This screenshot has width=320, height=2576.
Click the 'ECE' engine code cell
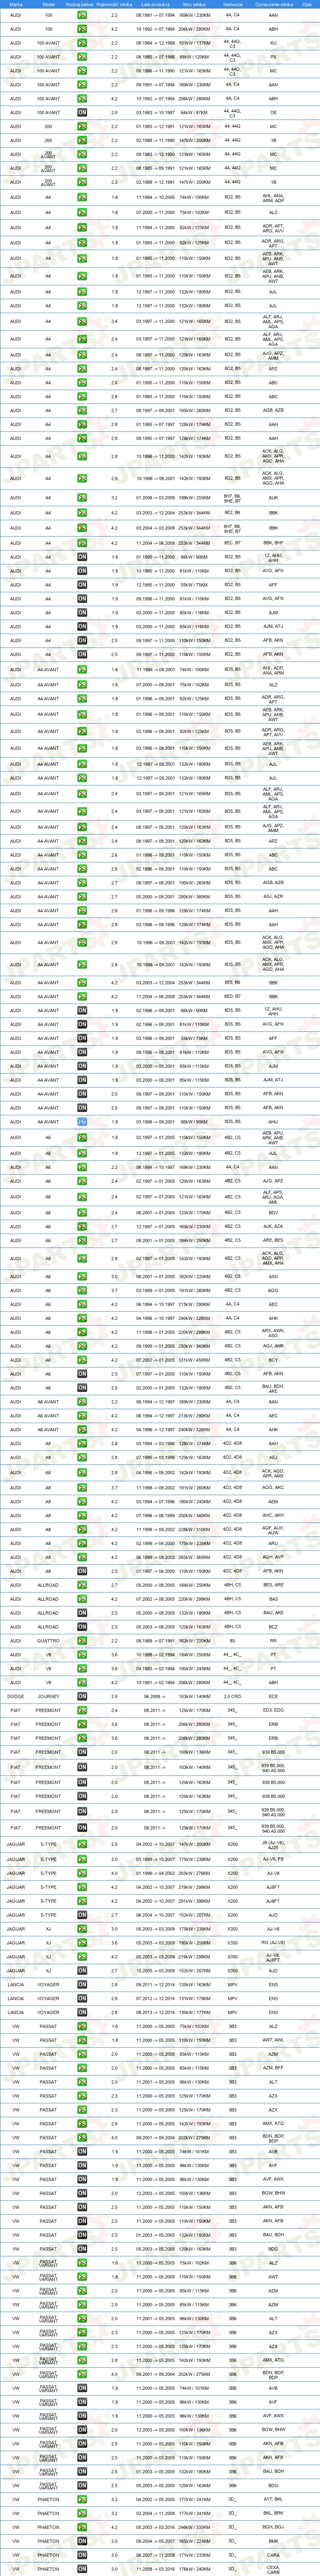tap(273, 1697)
